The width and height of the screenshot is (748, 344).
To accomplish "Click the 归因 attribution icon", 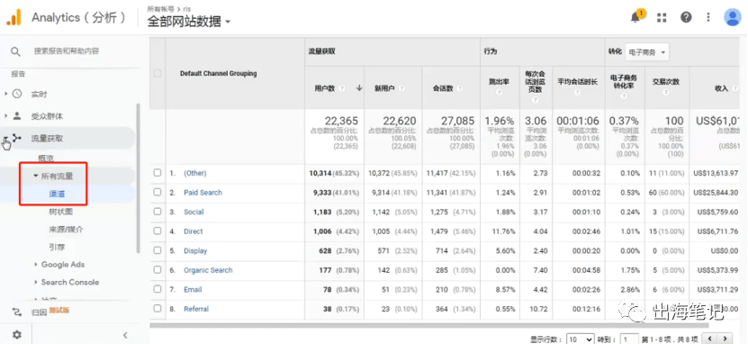I will 17,312.
